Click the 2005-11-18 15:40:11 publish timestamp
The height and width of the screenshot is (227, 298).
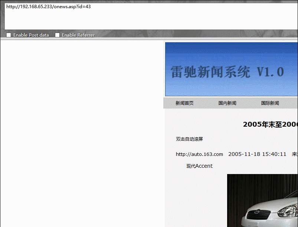(x=257, y=154)
